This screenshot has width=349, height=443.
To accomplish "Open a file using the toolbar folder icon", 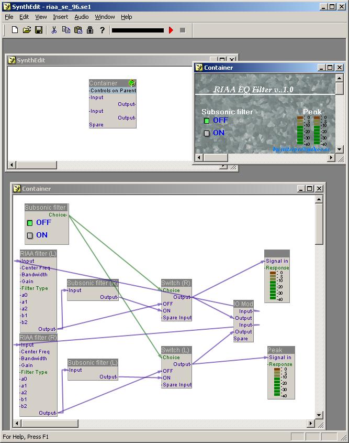I will point(27,30).
